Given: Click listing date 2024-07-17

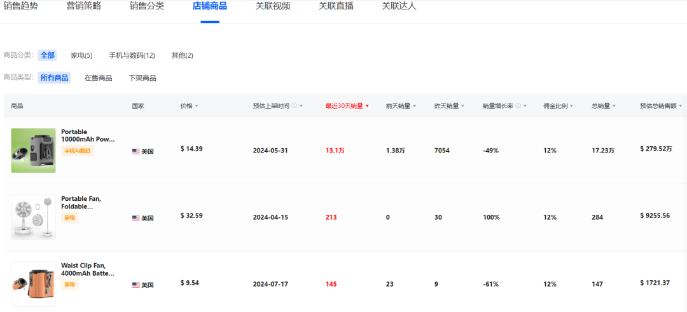Looking at the screenshot, I should tap(270, 284).
